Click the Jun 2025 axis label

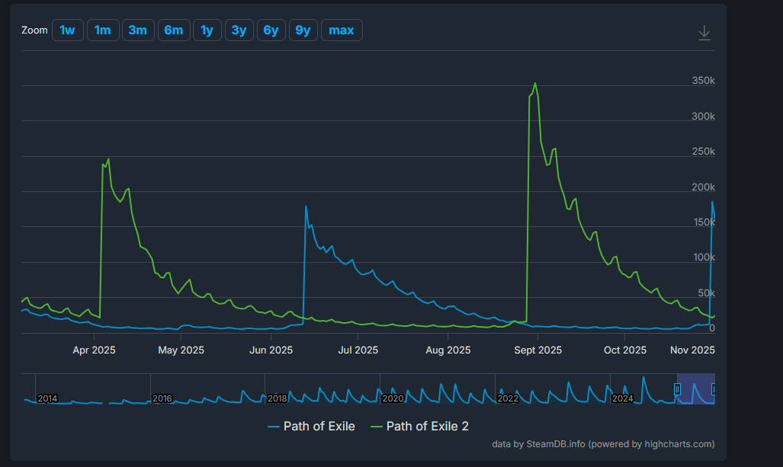[x=271, y=350]
